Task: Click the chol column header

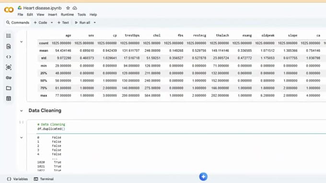Action: click(x=157, y=35)
